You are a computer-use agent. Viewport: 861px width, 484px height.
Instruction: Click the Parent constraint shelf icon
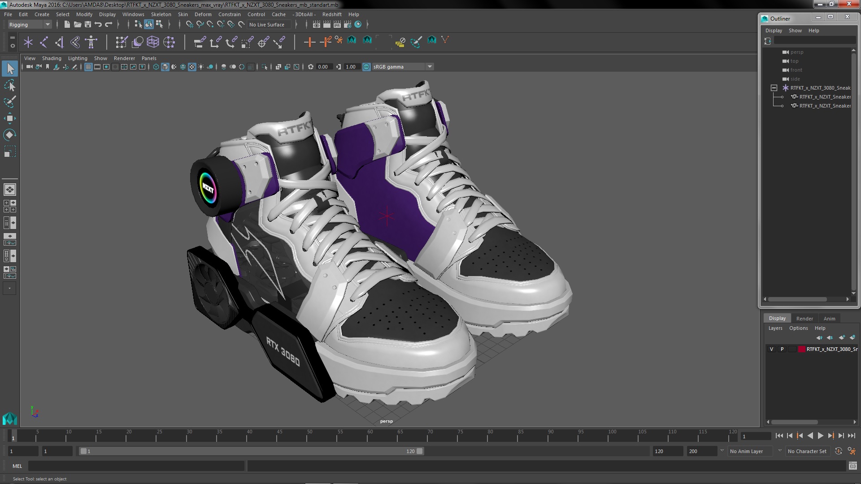point(200,42)
